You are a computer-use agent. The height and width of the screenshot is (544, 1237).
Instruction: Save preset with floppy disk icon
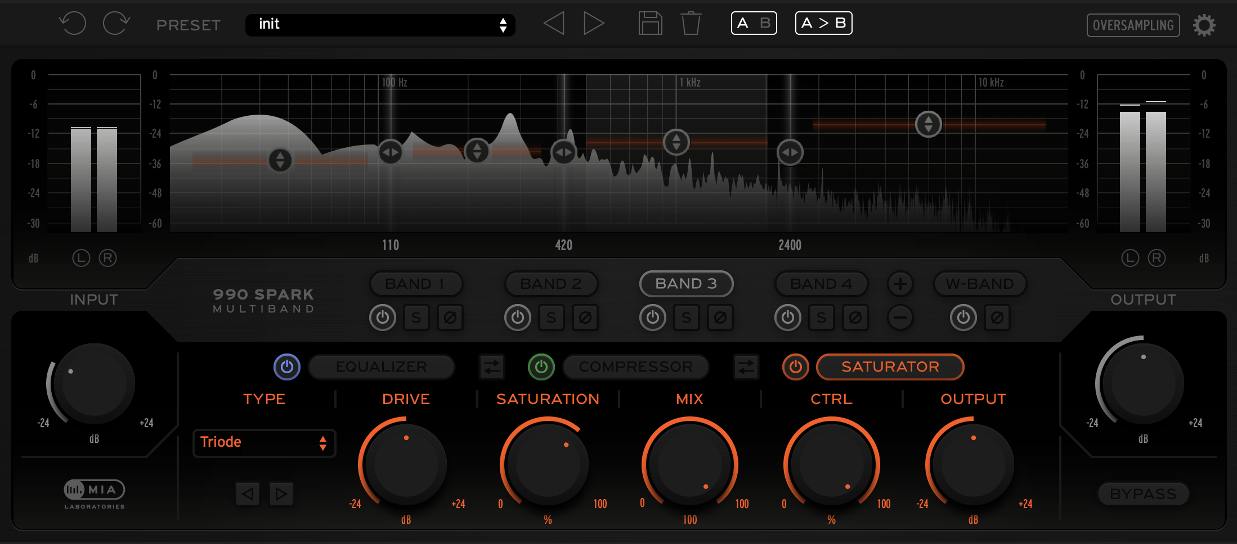(x=650, y=24)
